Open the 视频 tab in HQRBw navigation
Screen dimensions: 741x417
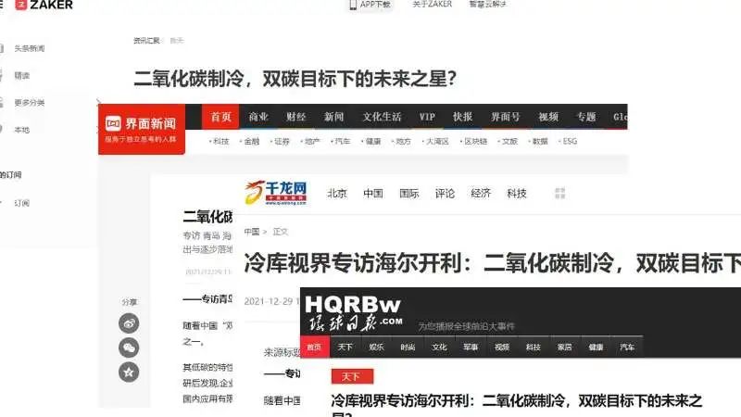point(502,347)
